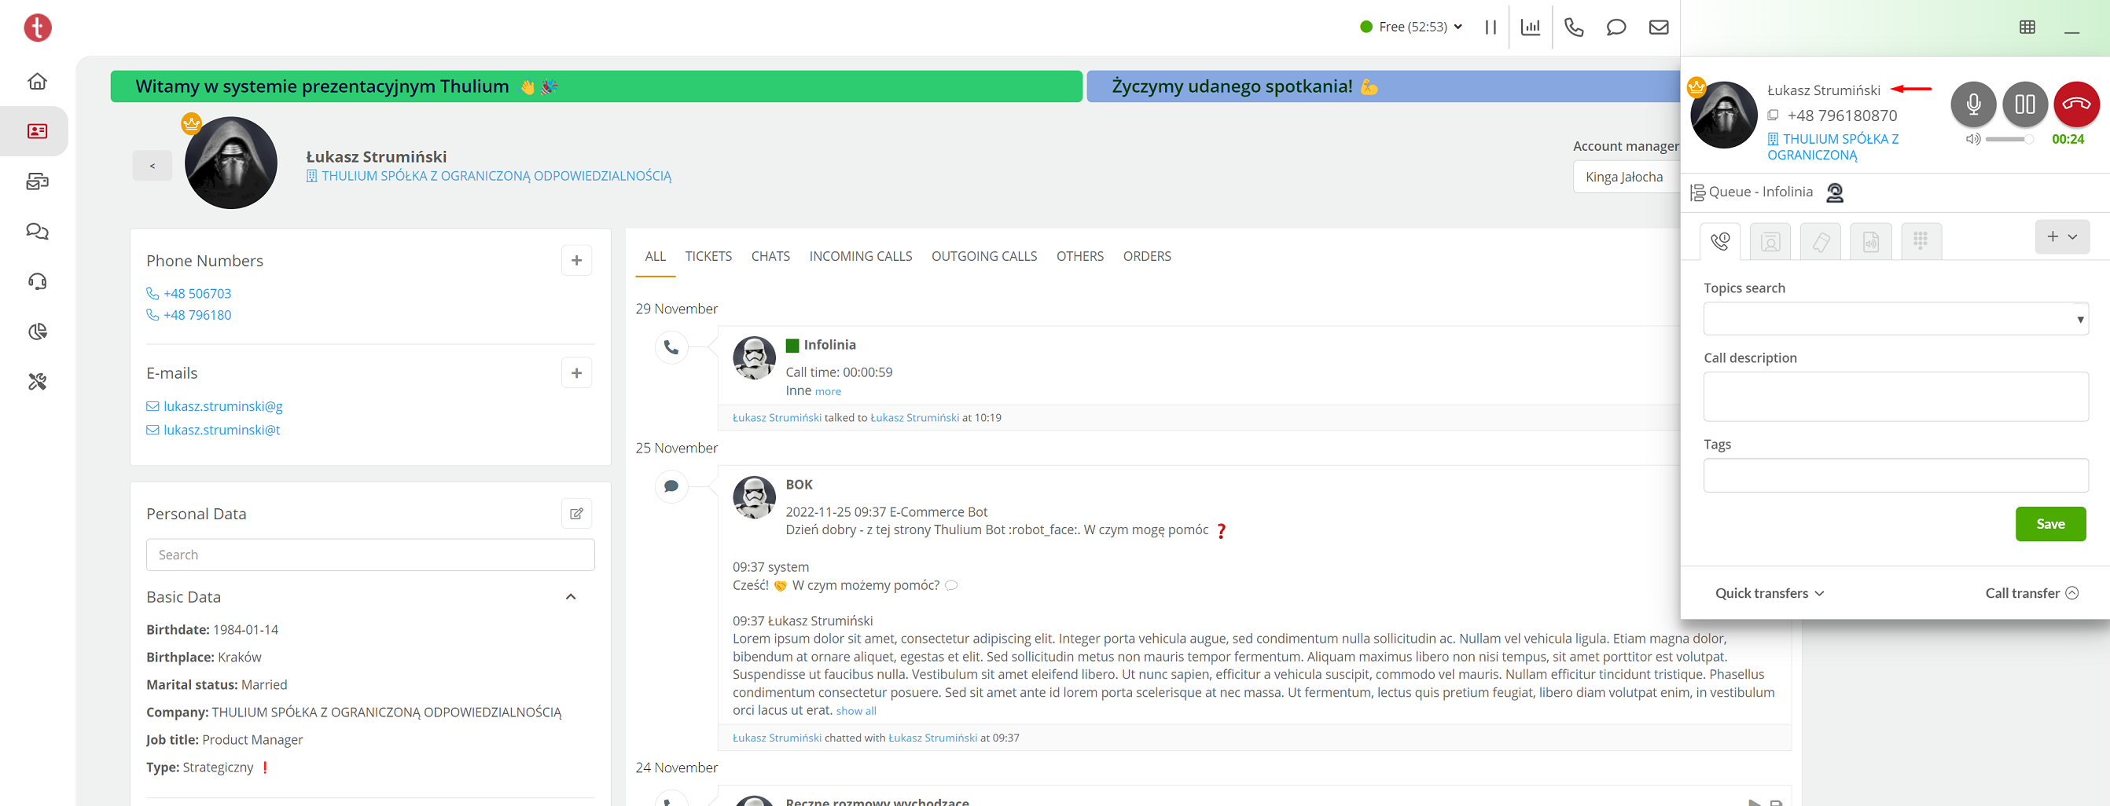Open the mail inbox sidebar section
2110x806 pixels.
coord(38,181)
